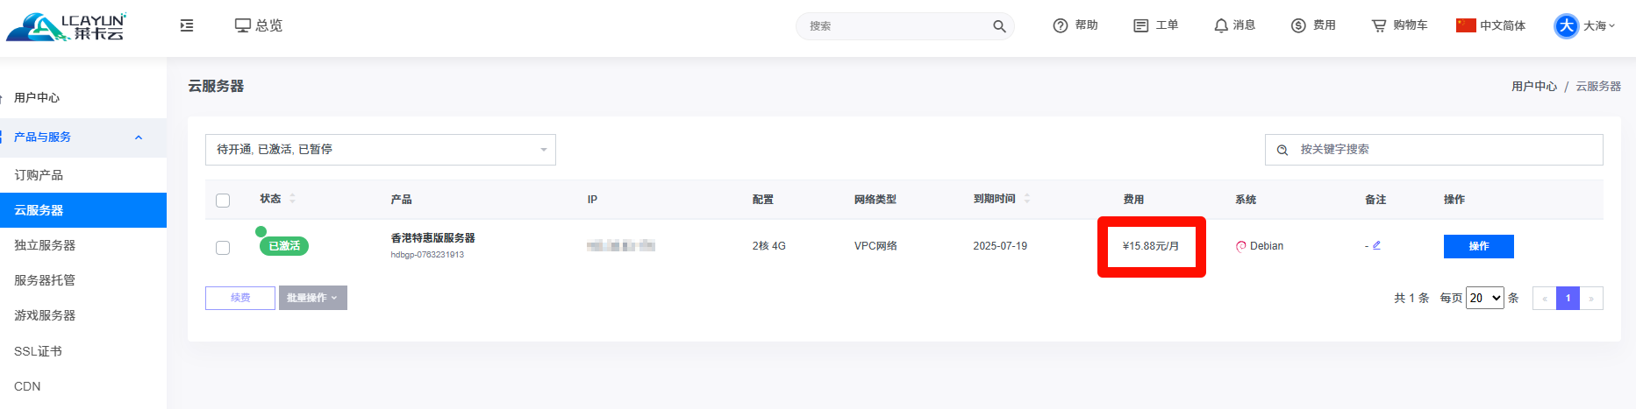
Task: Click the pencil icon to edit 备注
Action: point(1376,245)
